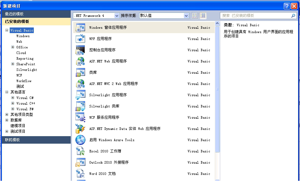
Task: Select the 测试 category under Visual Basic
Action: click(20, 87)
